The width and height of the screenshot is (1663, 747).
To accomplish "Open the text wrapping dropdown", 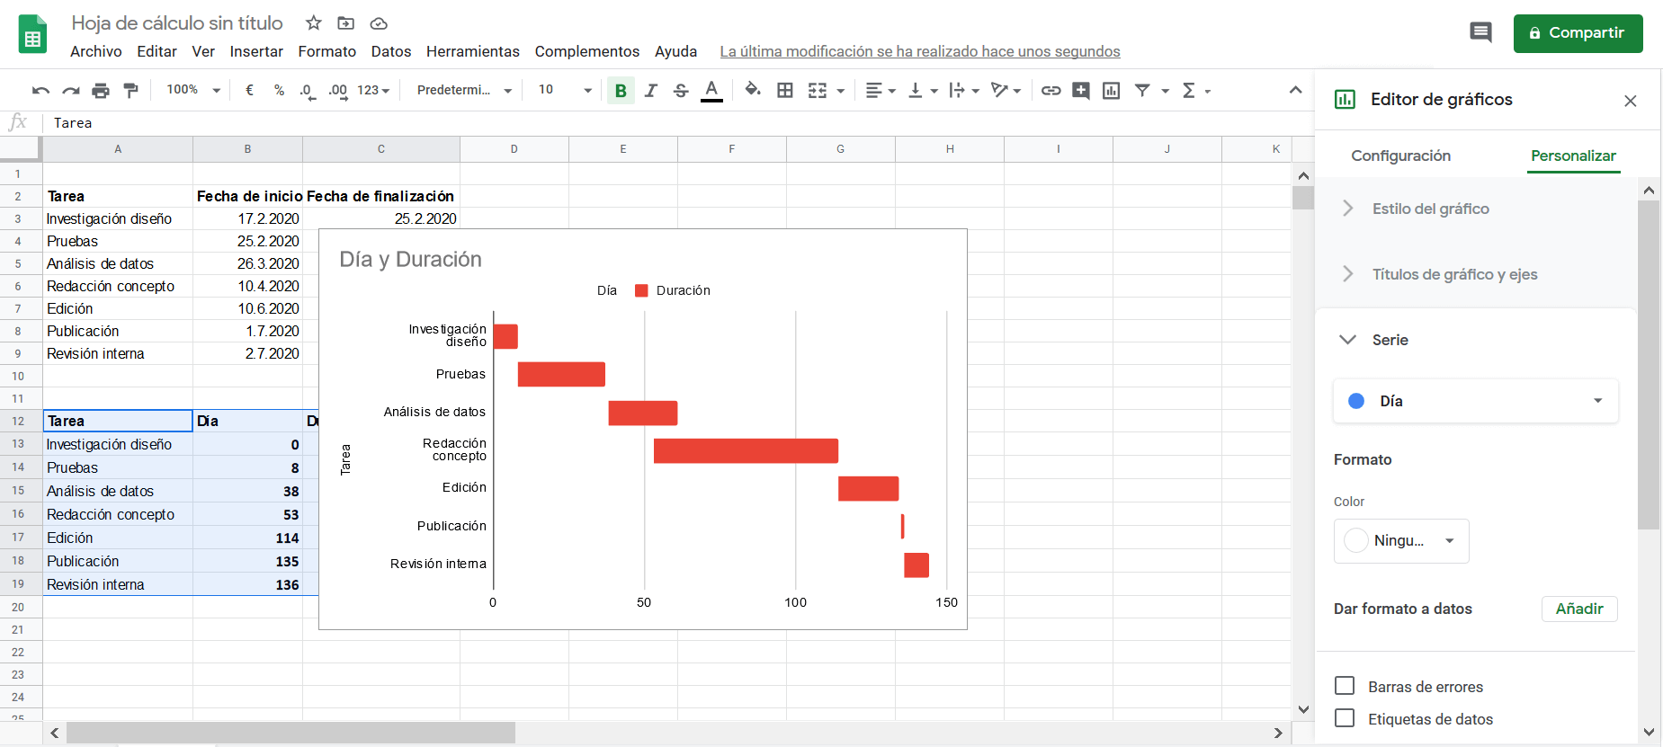I will pyautogui.click(x=964, y=91).
